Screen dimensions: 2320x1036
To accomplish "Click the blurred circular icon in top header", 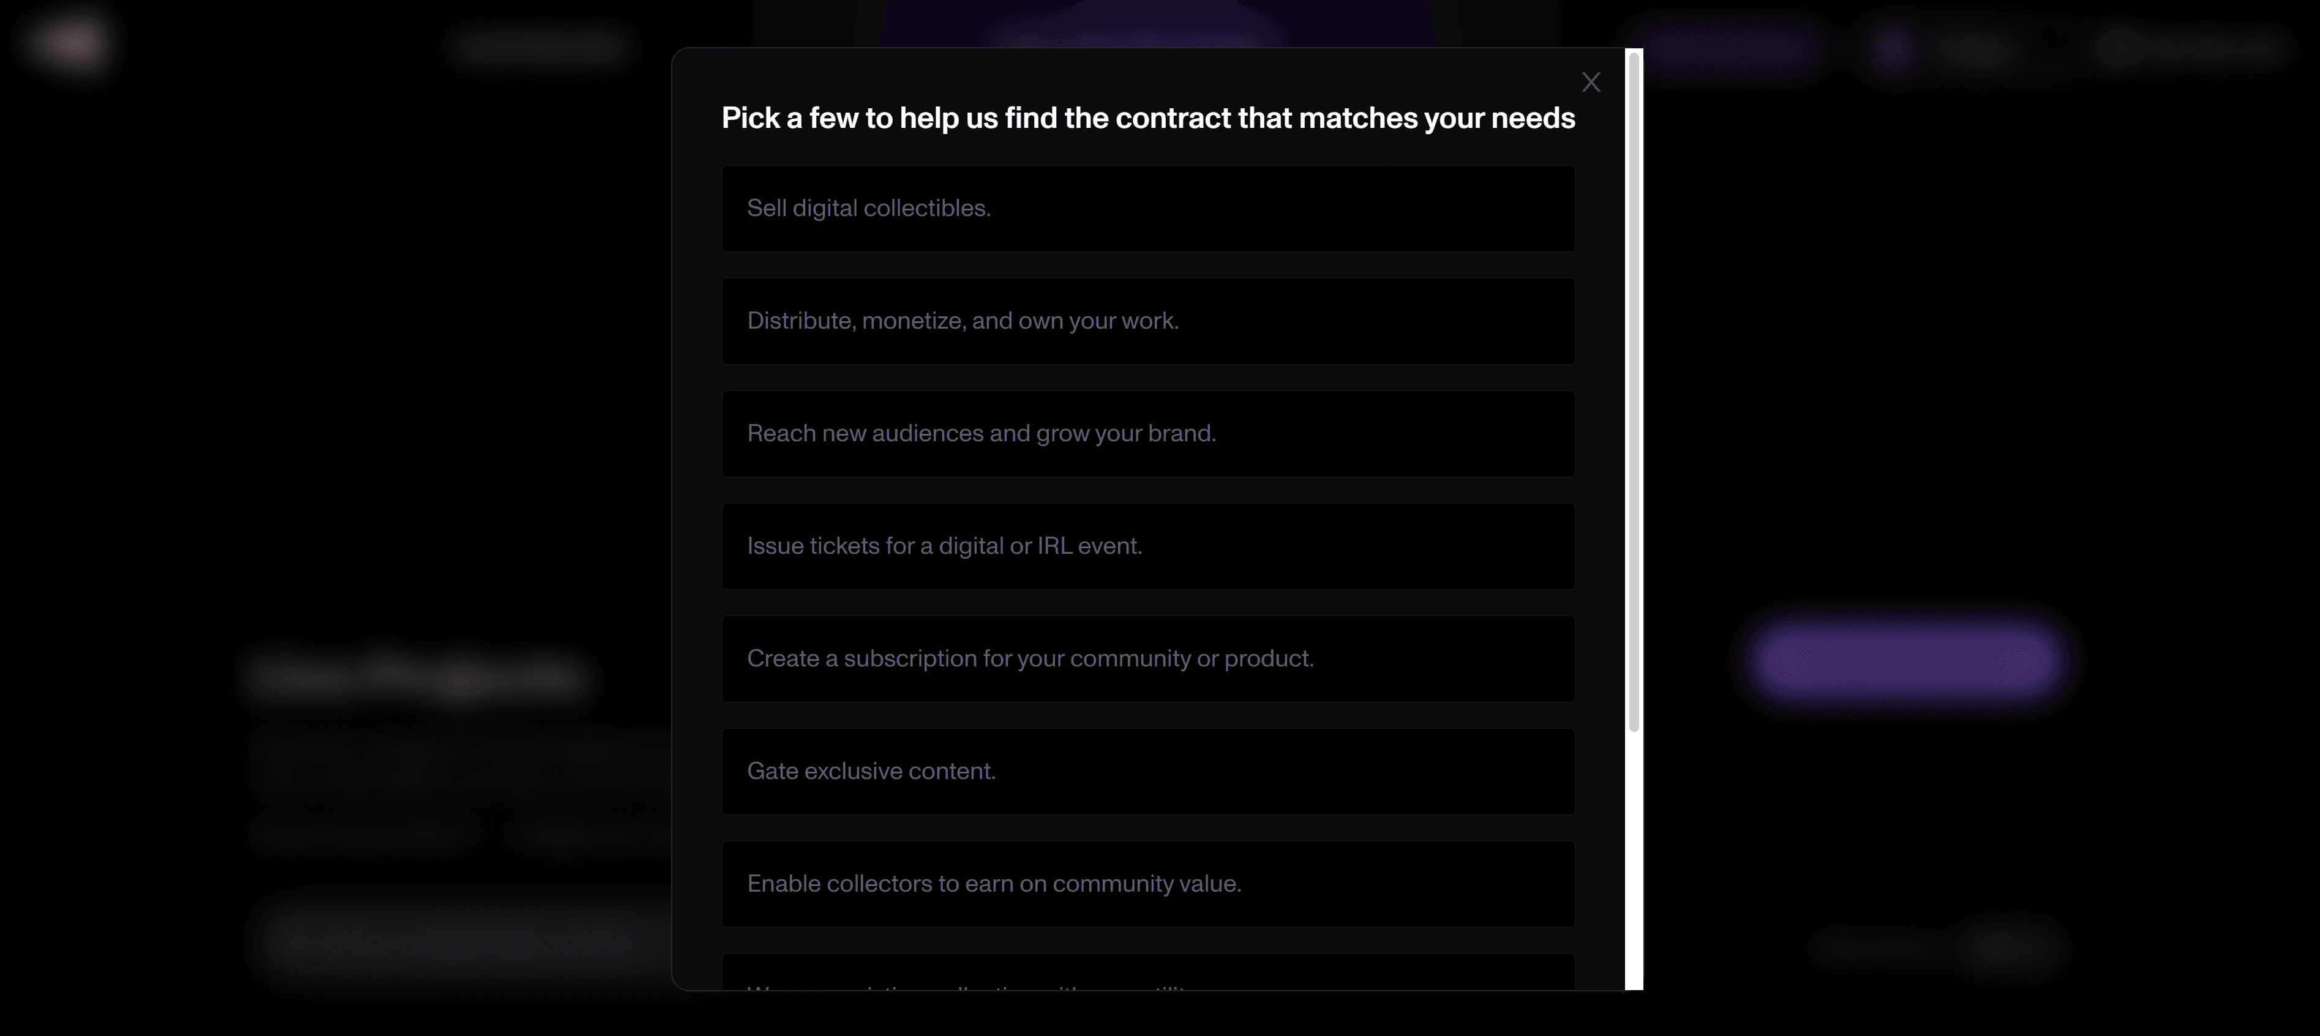I will point(1894,48).
